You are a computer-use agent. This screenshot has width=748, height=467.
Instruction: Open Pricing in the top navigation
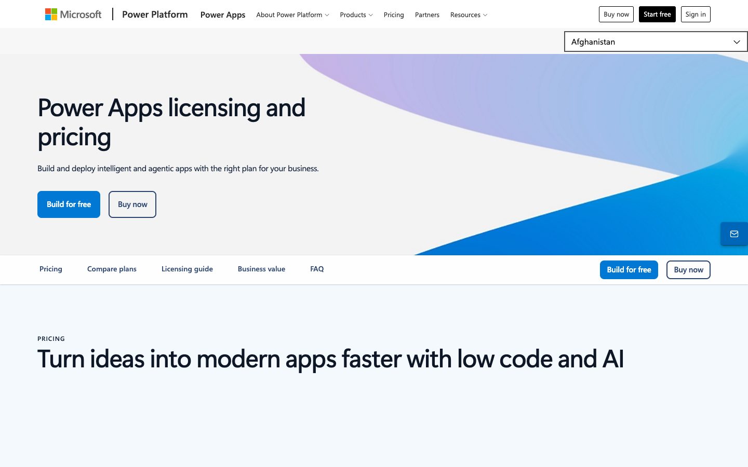[394, 15]
